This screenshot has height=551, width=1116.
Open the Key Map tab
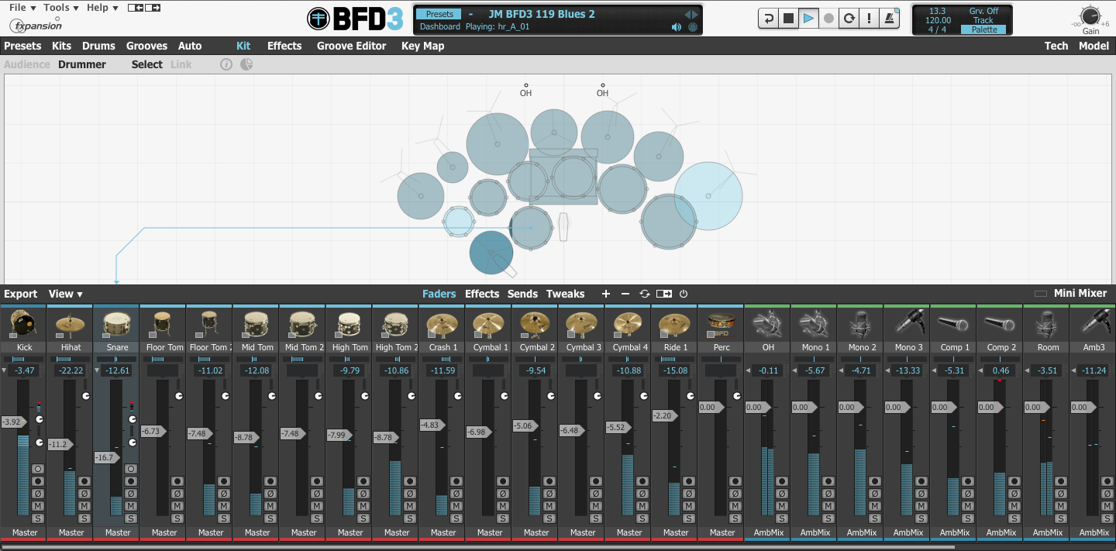point(422,46)
